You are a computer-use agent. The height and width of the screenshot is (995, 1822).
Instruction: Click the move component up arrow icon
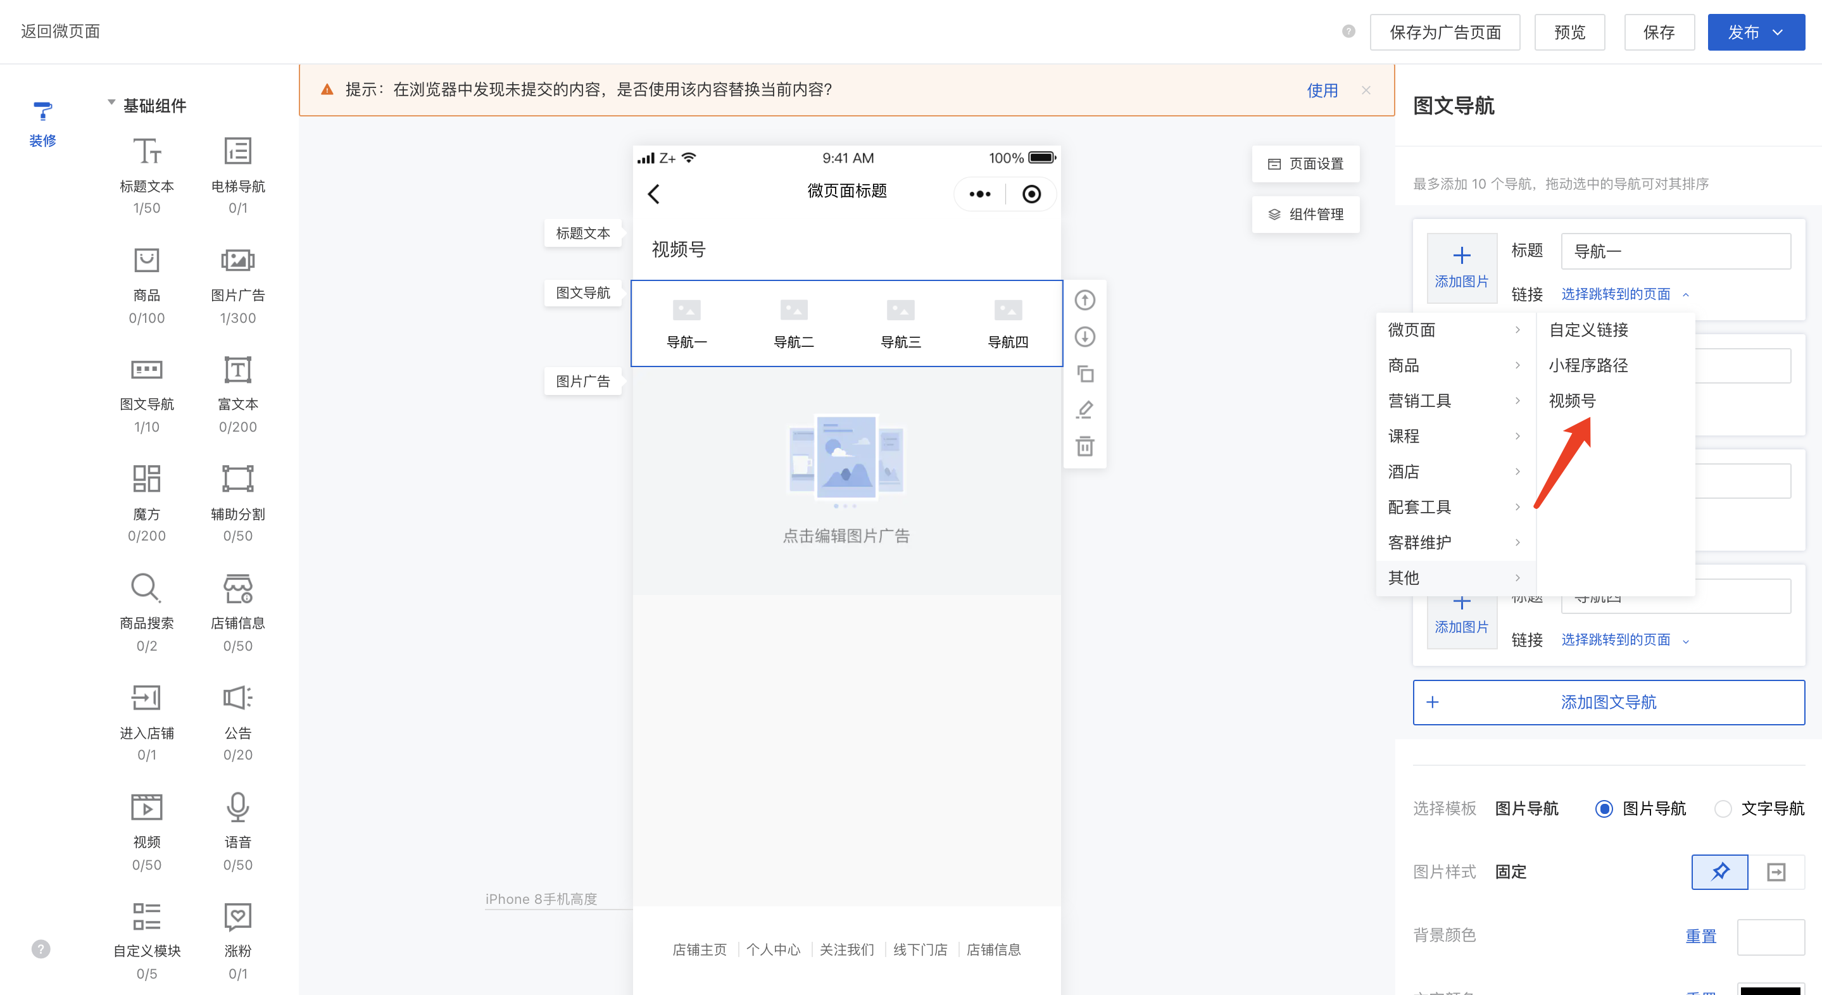pos(1084,300)
